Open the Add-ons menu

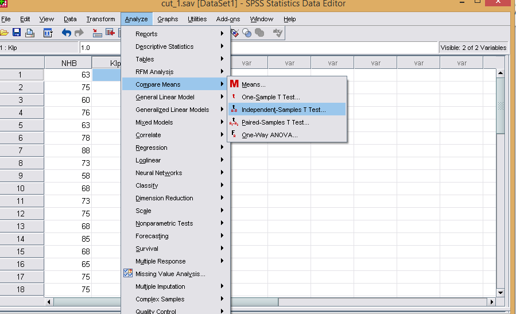(228, 19)
